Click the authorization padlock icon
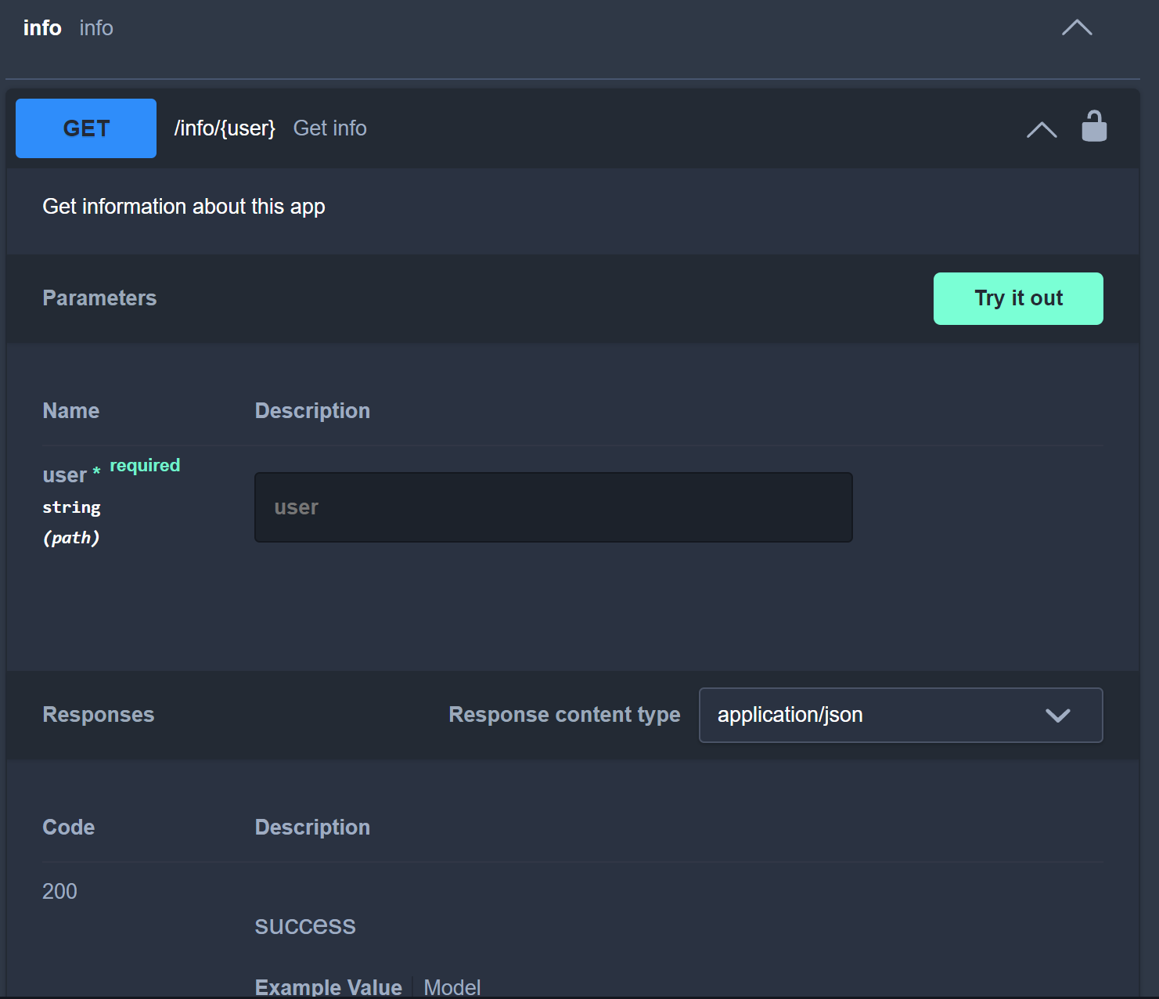The image size is (1159, 999). point(1093,127)
